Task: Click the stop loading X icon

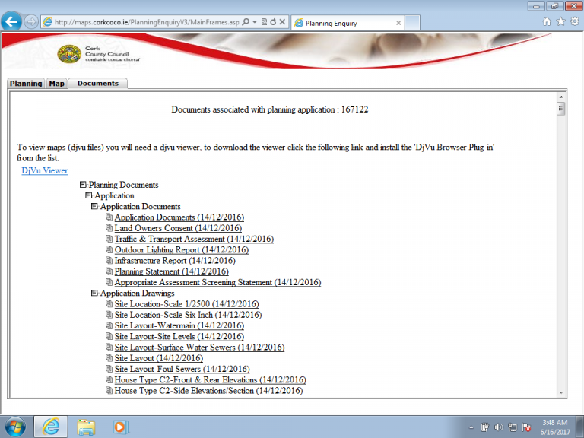Action: coord(282,22)
